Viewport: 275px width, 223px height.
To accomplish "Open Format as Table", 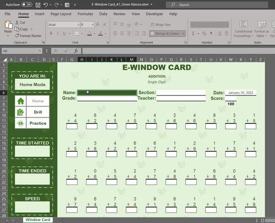I will 262,29.
